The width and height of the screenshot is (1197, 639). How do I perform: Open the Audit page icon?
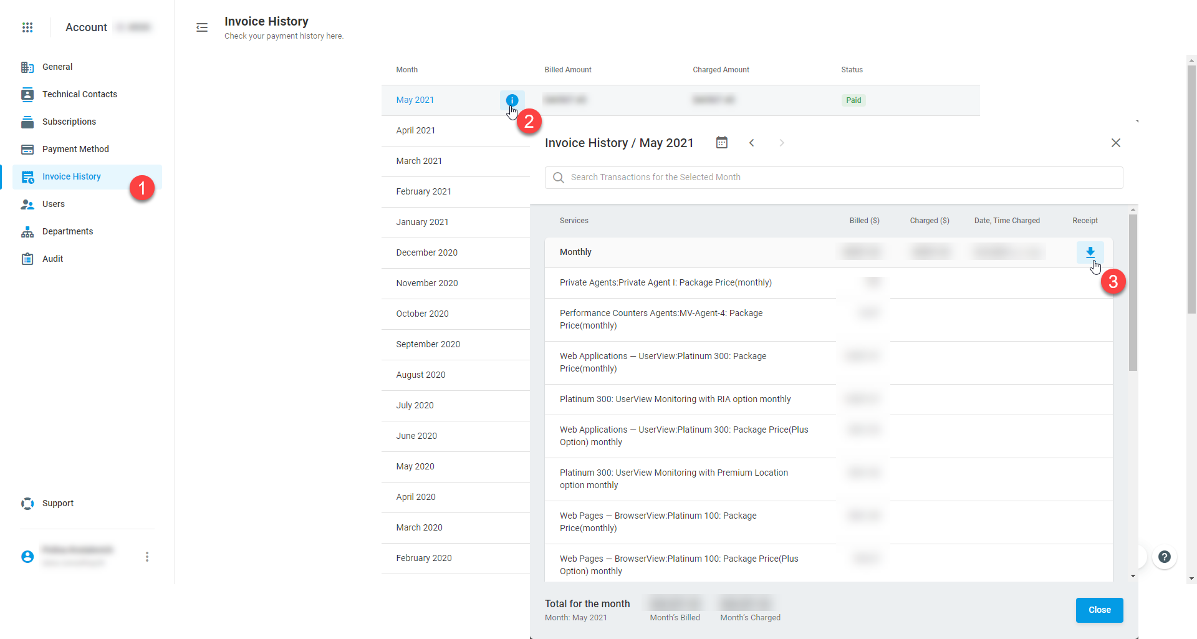click(x=27, y=259)
